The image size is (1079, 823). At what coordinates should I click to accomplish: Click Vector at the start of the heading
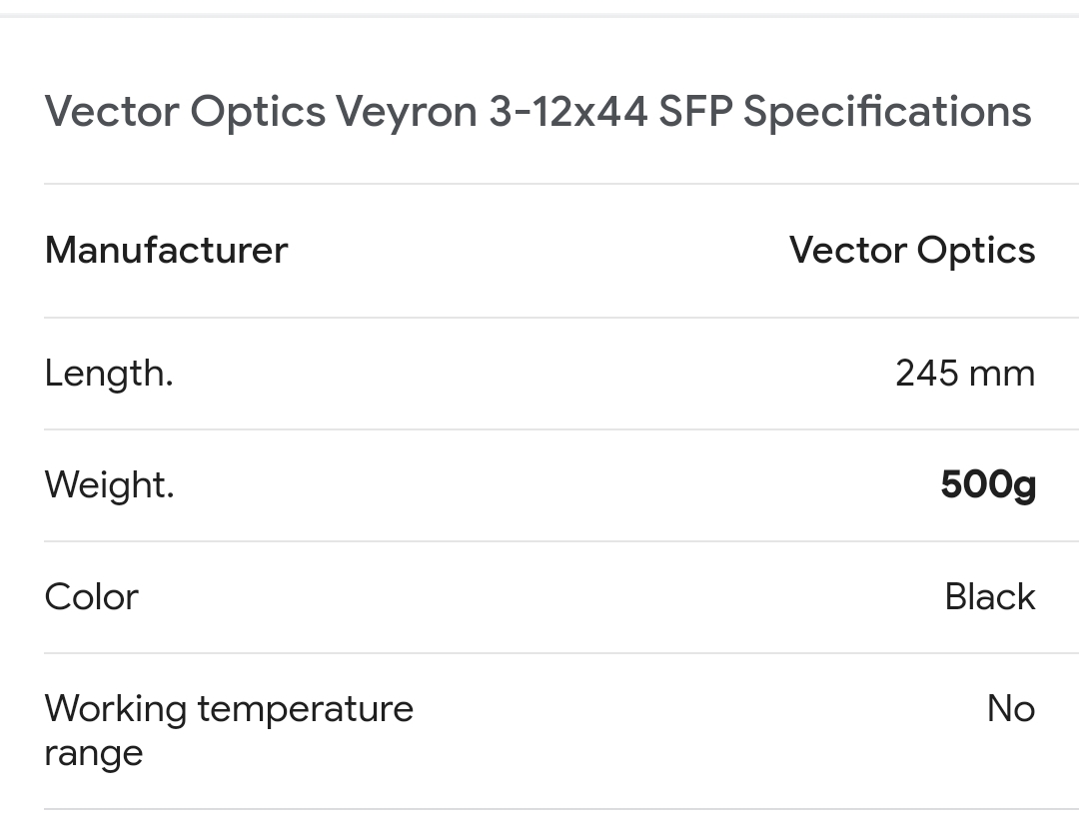point(111,112)
